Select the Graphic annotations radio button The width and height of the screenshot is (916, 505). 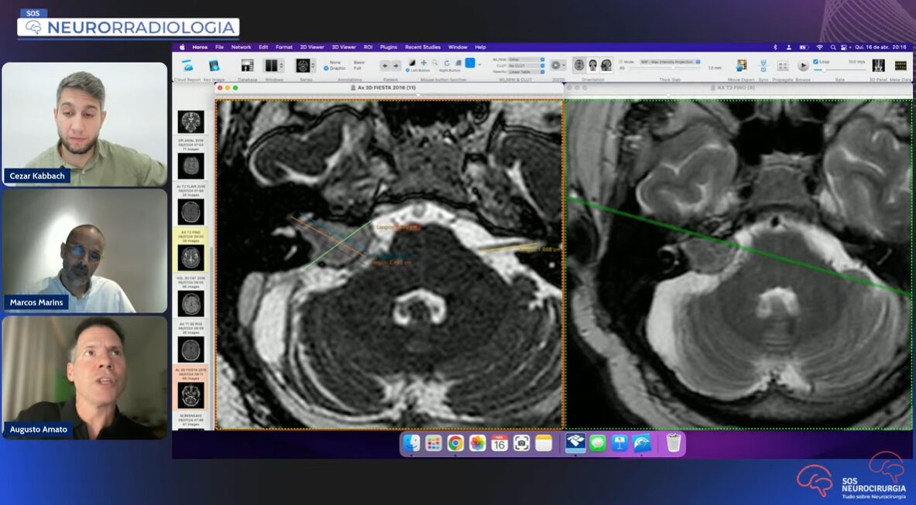326,68
